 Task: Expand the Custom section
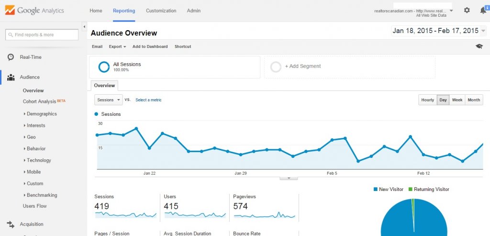point(33,183)
